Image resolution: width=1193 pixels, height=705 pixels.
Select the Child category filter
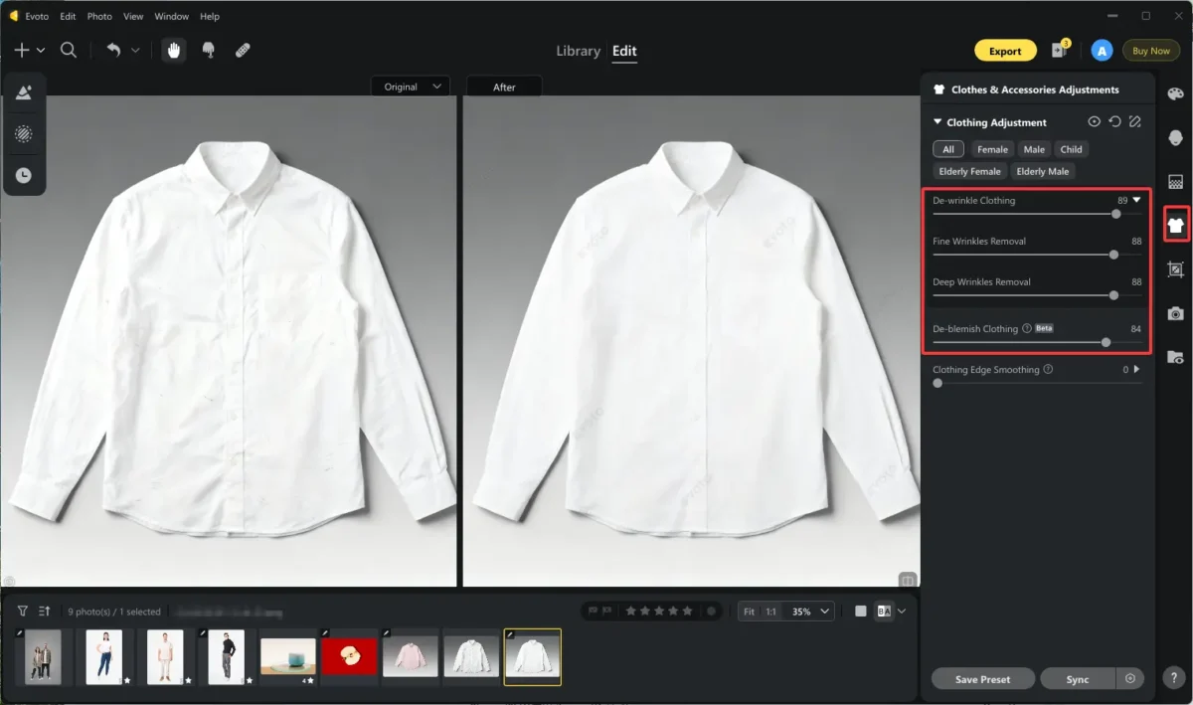[1071, 149]
